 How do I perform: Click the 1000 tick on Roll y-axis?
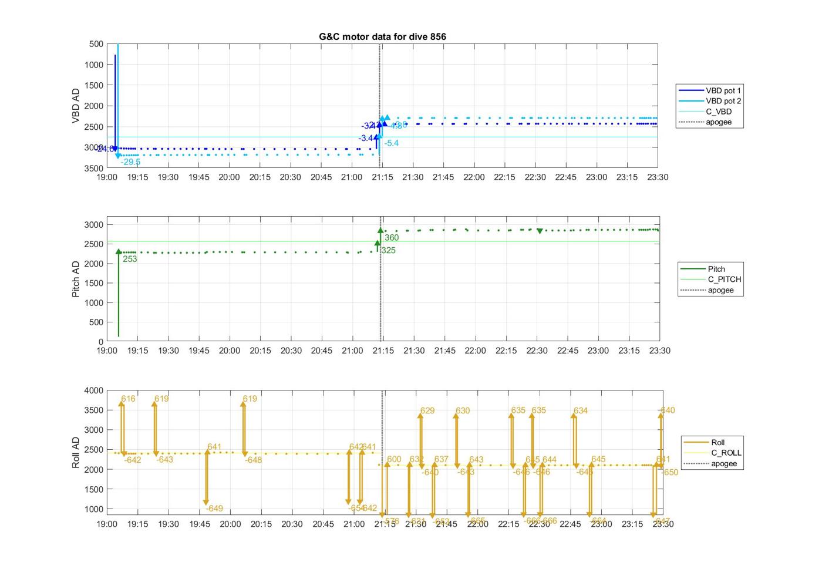[x=94, y=509]
